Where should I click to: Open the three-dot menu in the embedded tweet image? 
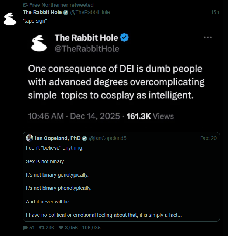click(208, 37)
